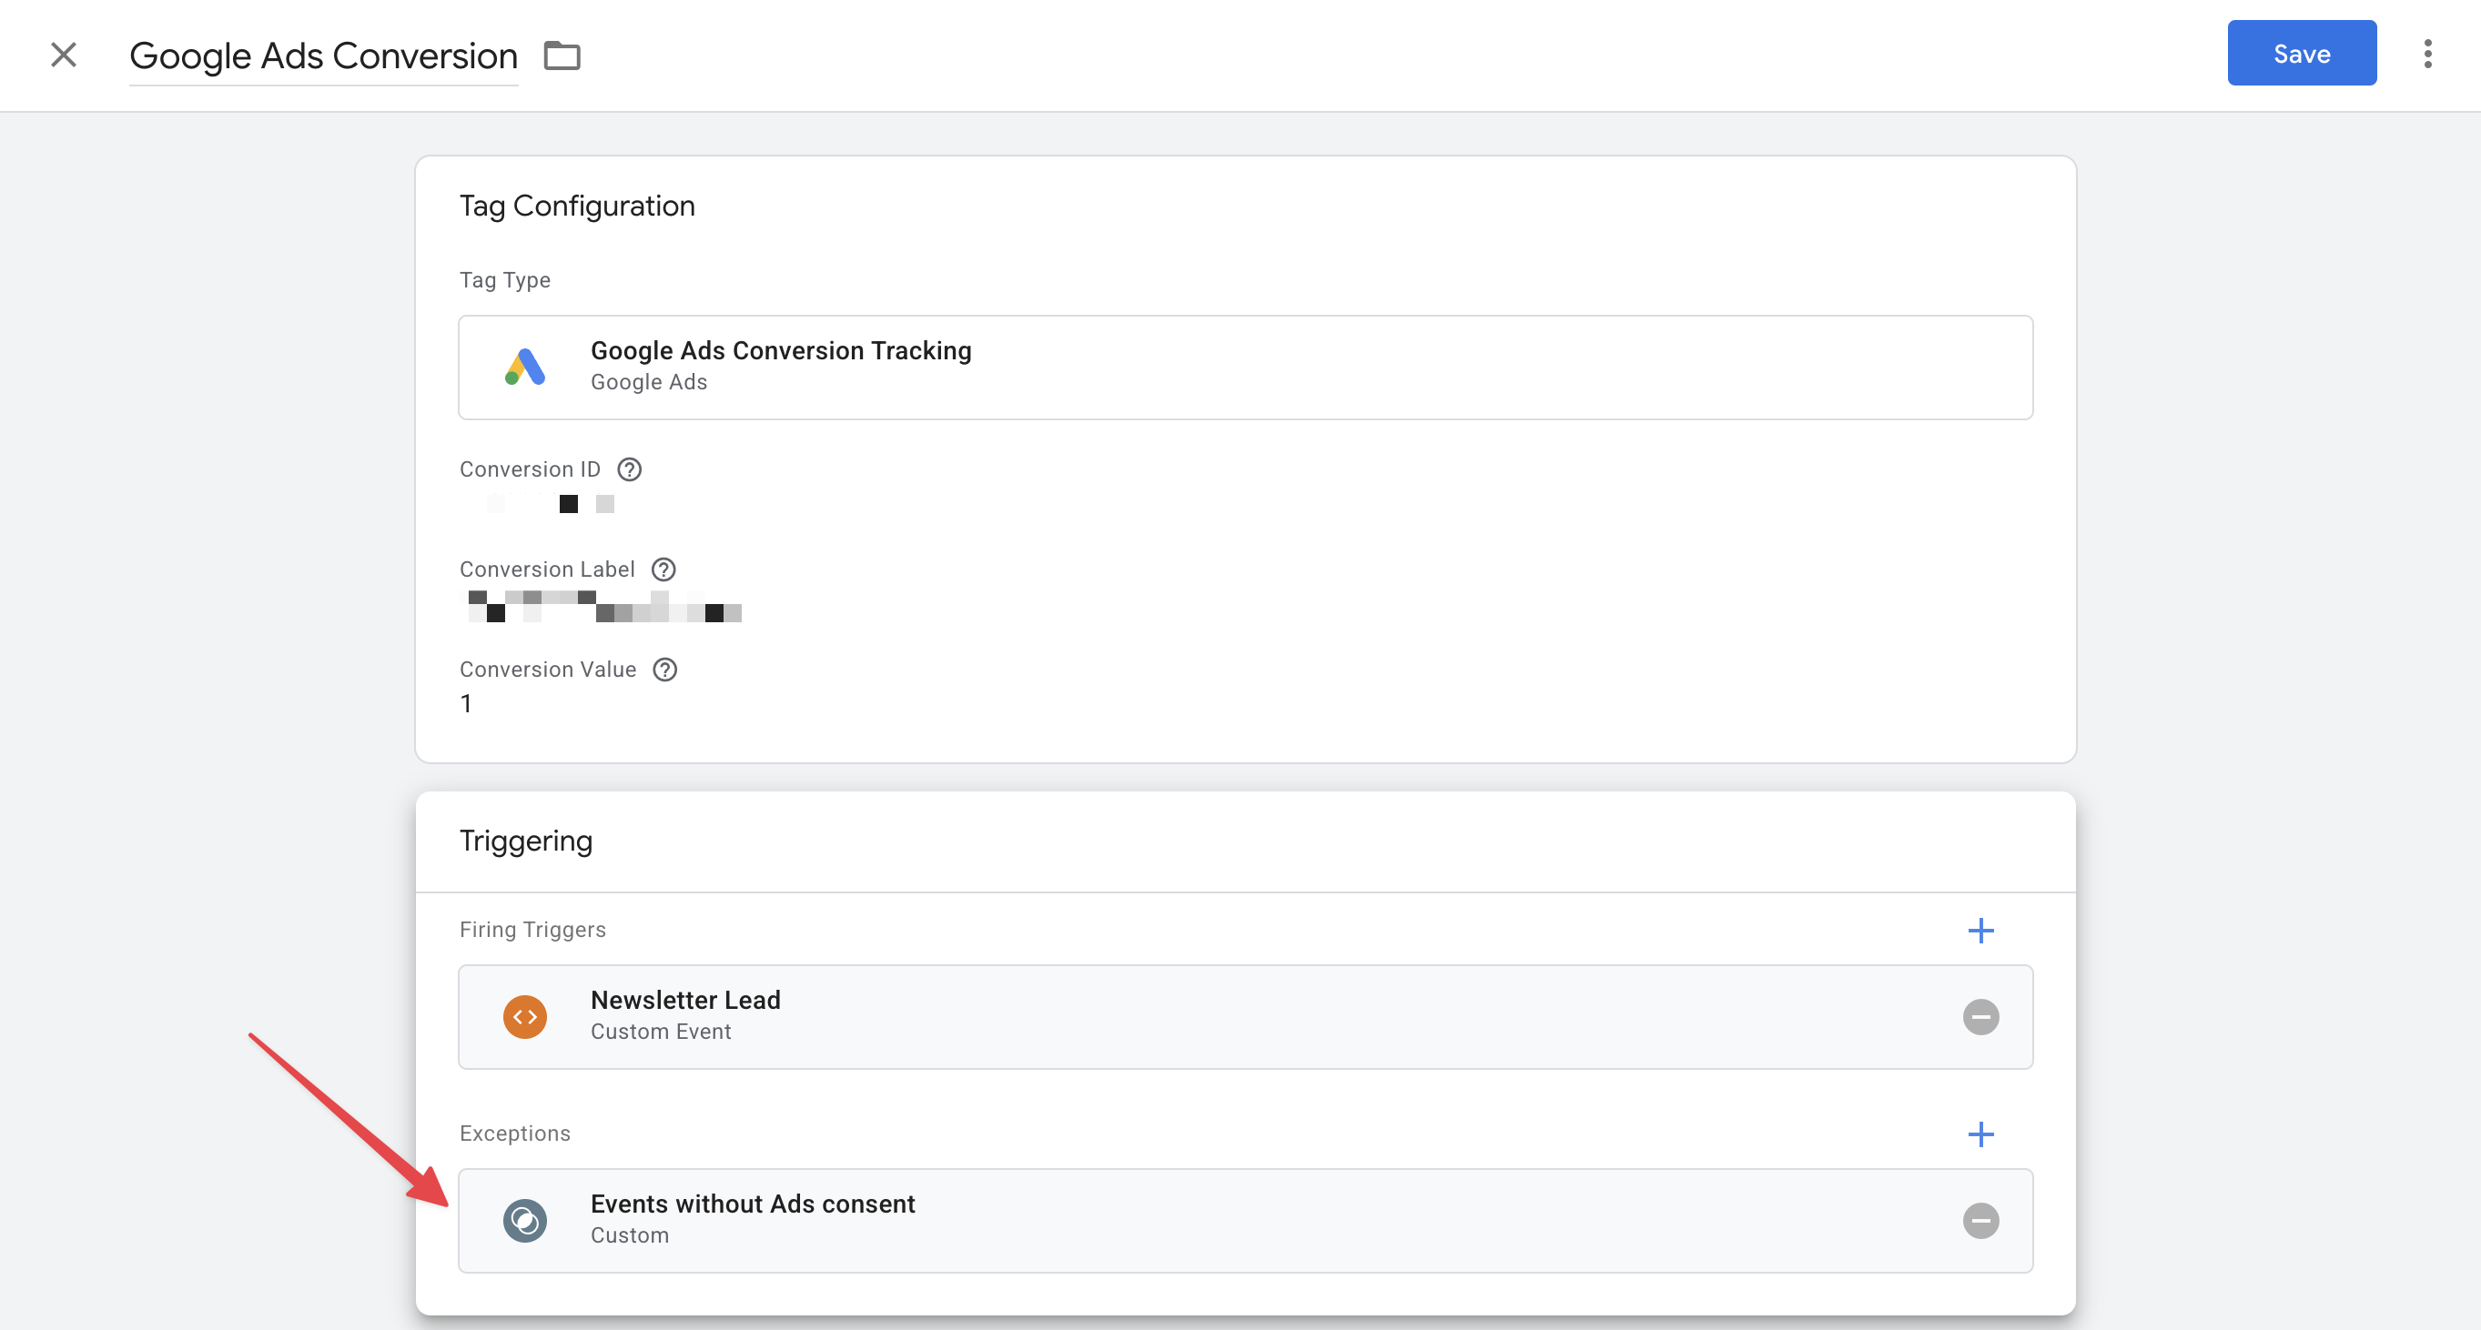The image size is (2481, 1330).
Task: Edit the tag name Google Ads Conversion
Action: click(x=324, y=55)
